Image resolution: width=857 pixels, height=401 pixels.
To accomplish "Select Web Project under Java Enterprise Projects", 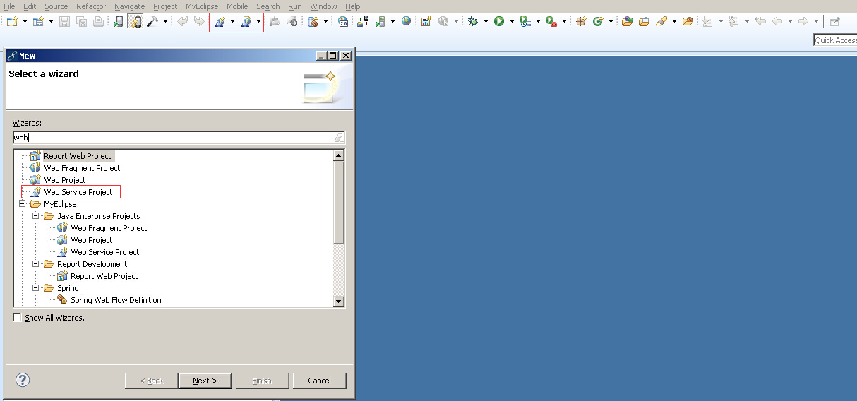I will click(91, 240).
